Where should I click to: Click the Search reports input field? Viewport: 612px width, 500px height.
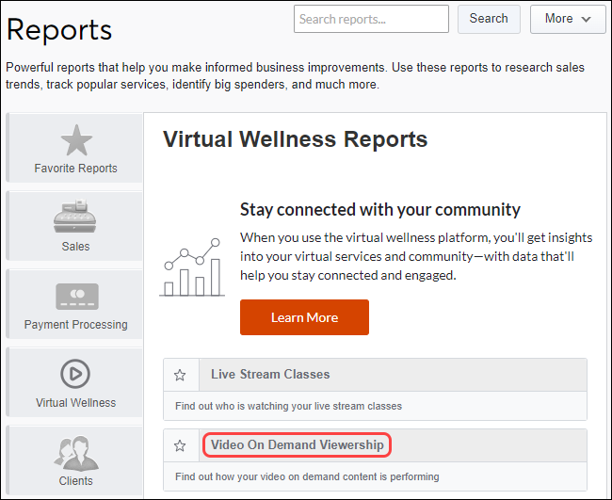[371, 19]
